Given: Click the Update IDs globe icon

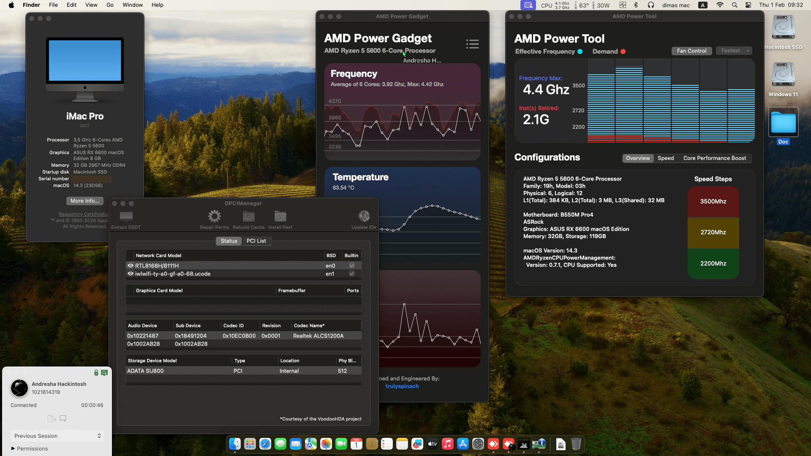Looking at the screenshot, I should pos(364,217).
